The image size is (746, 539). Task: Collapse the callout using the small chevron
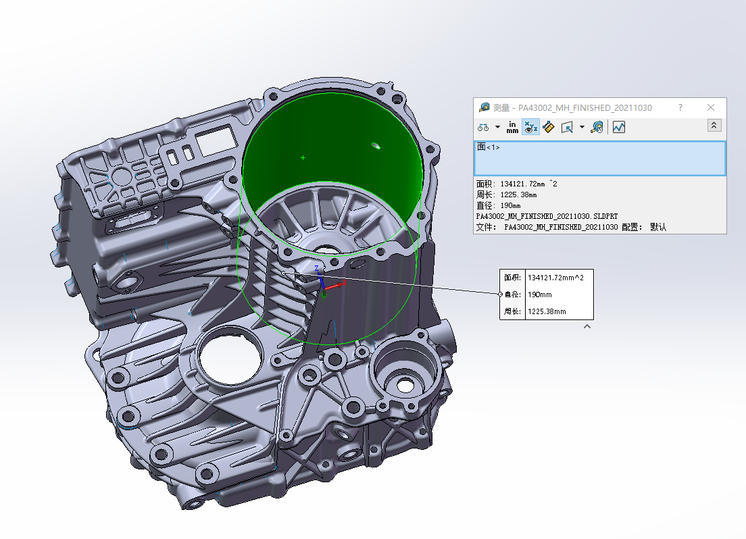pos(587,326)
